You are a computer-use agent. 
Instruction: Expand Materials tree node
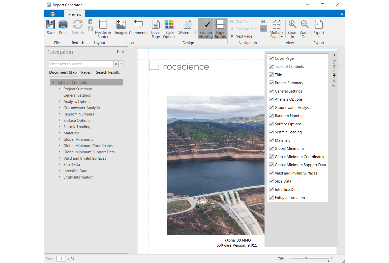coord(59,133)
